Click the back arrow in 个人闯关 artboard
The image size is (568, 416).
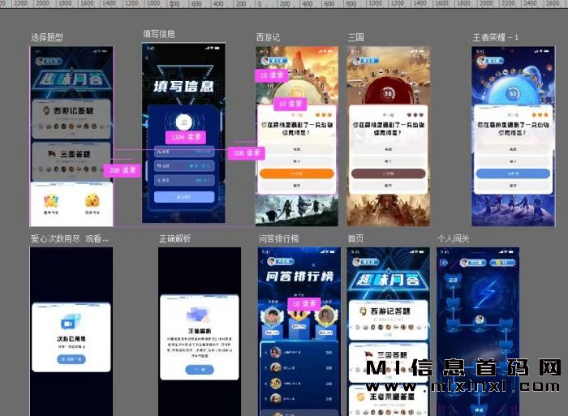tap(445, 263)
